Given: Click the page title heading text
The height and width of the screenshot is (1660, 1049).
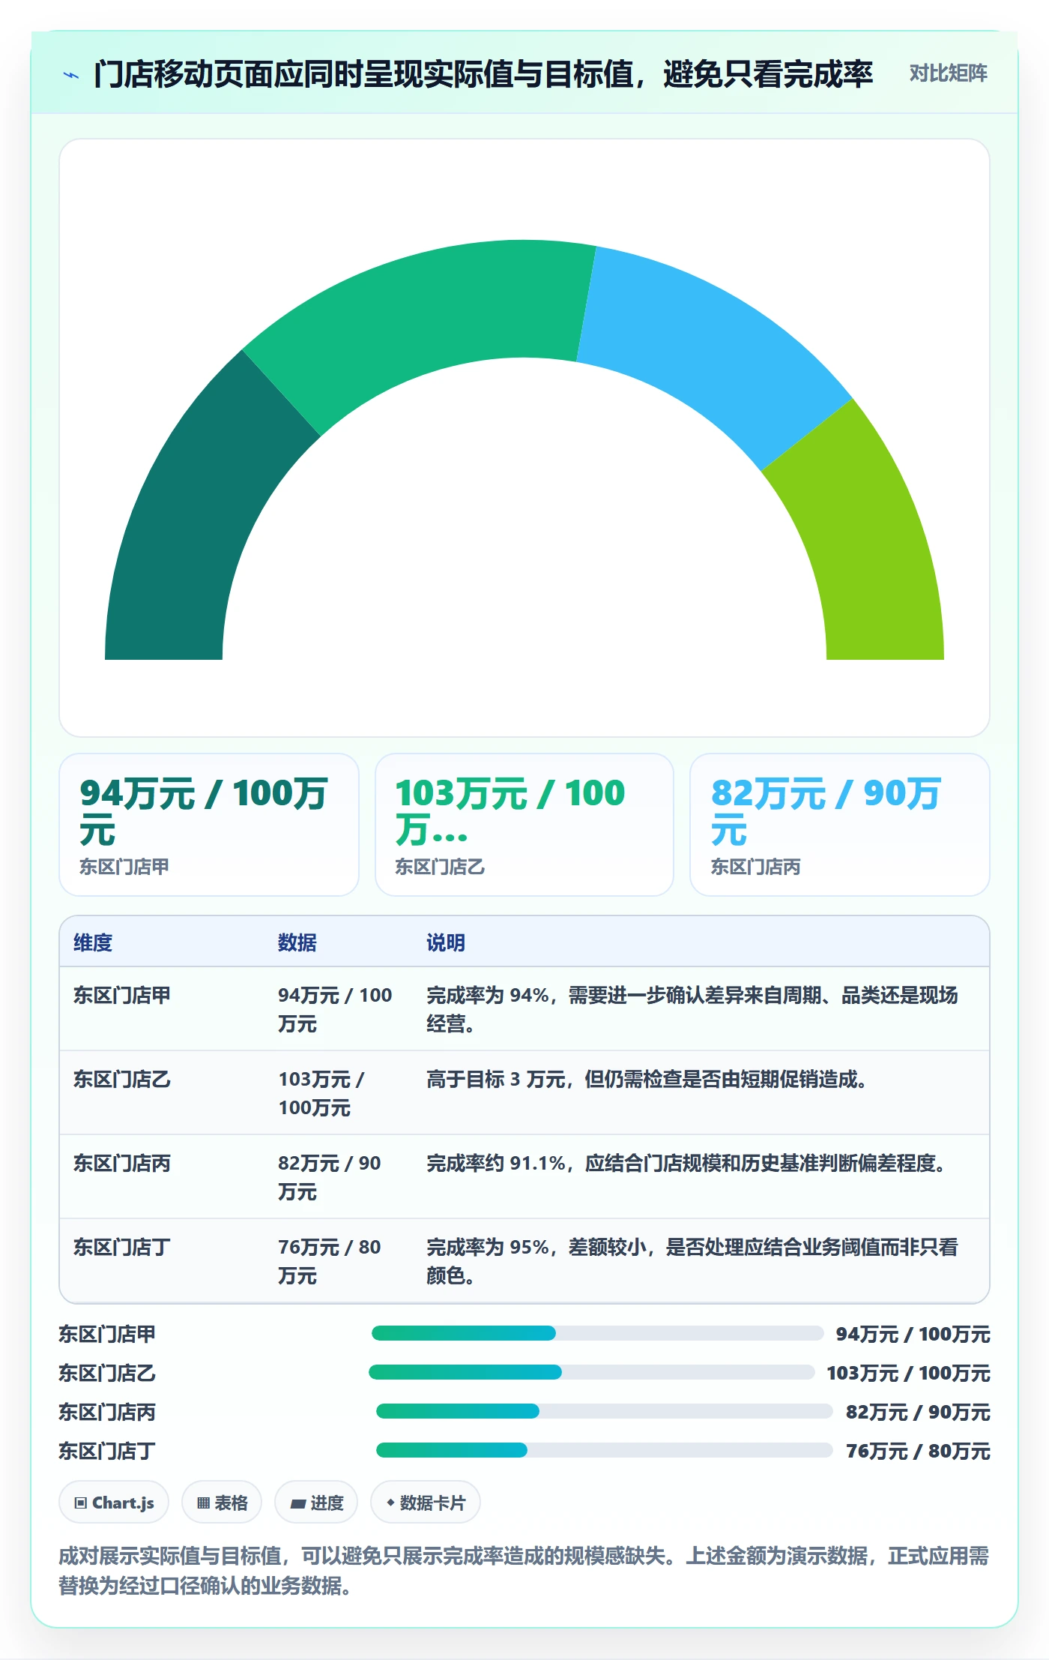Looking at the screenshot, I should pos(483,73).
